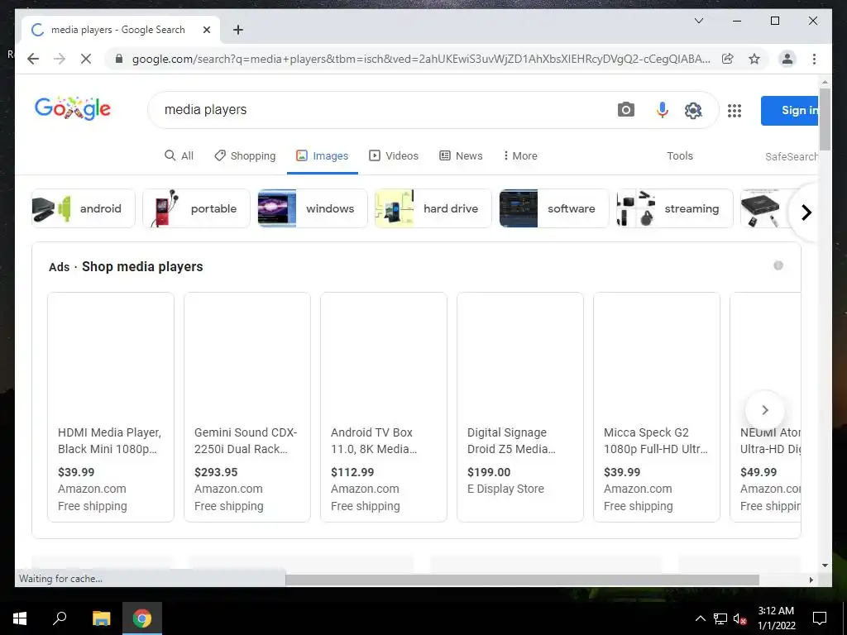
Task: Select the Images tab
Action: click(323, 155)
